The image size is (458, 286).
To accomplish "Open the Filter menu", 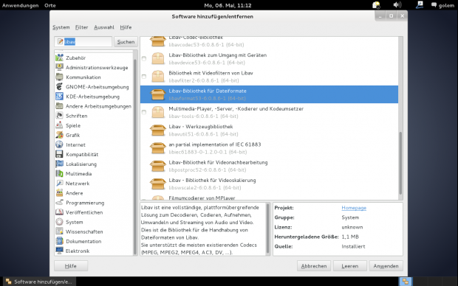I will click(x=81, y=27).
